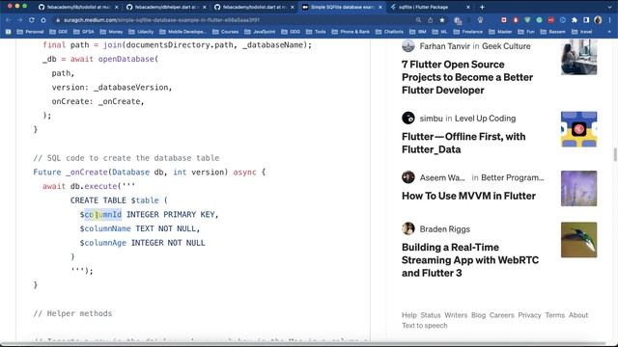Click $columnAge in the SQL code
Viewport: 618px width, 347px height.
[x=103, y=243]
